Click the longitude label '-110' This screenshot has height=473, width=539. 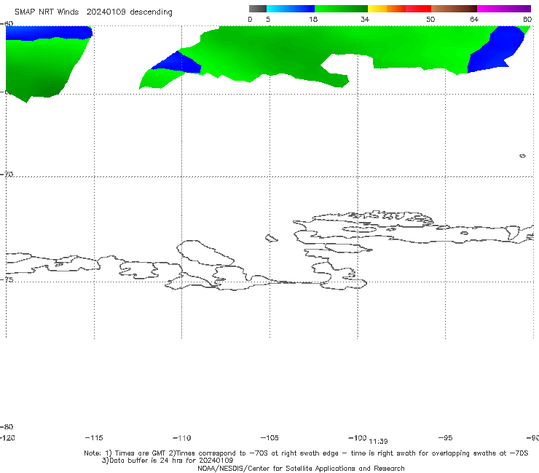coord(182,438)
